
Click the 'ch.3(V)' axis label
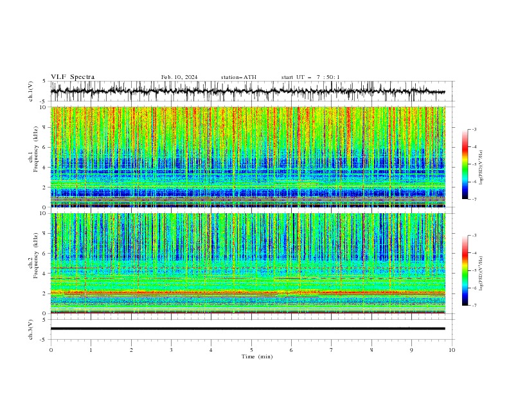[x=31, y=329]
